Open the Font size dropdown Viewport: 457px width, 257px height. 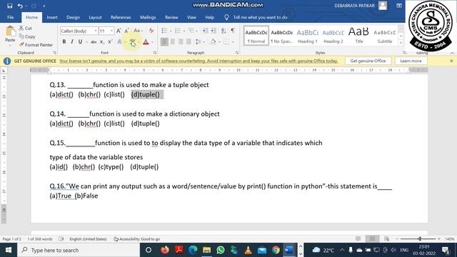[111, 31]
